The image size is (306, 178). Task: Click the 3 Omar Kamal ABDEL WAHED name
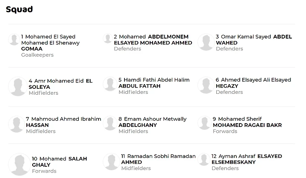tap(254, 39)
